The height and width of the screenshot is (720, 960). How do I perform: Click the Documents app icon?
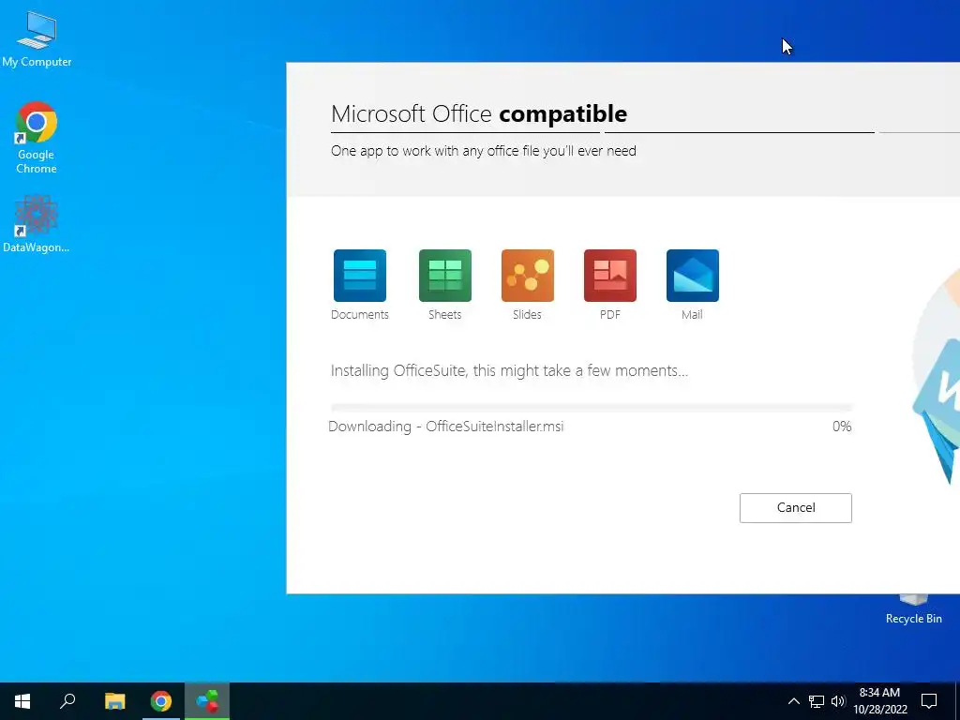(359, 276)
